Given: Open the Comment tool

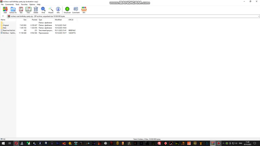Looking at the screenshot, I should [76, 10].
